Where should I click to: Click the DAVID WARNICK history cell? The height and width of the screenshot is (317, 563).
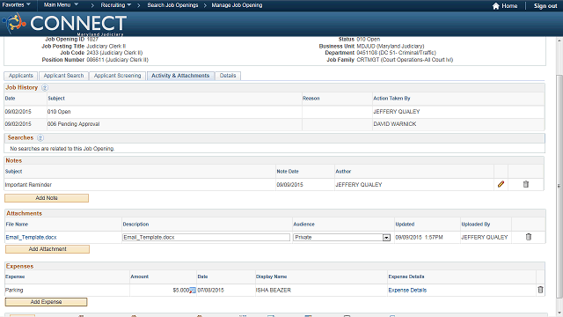395,124
